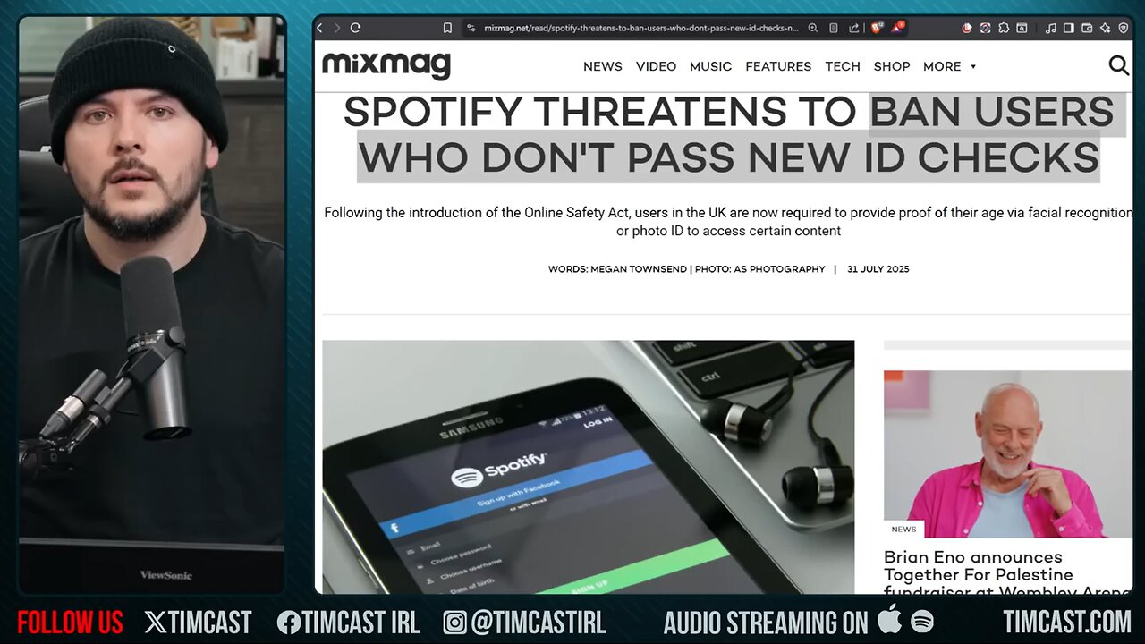This screenshot has width=1145, height=644.
Task: Open the VIDEO nav item
Action: tap(656, 66)
